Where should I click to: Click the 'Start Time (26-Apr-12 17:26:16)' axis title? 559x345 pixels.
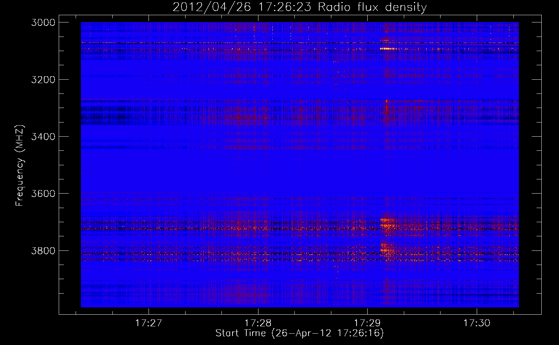pyautogui.click(x=300, y=333)
